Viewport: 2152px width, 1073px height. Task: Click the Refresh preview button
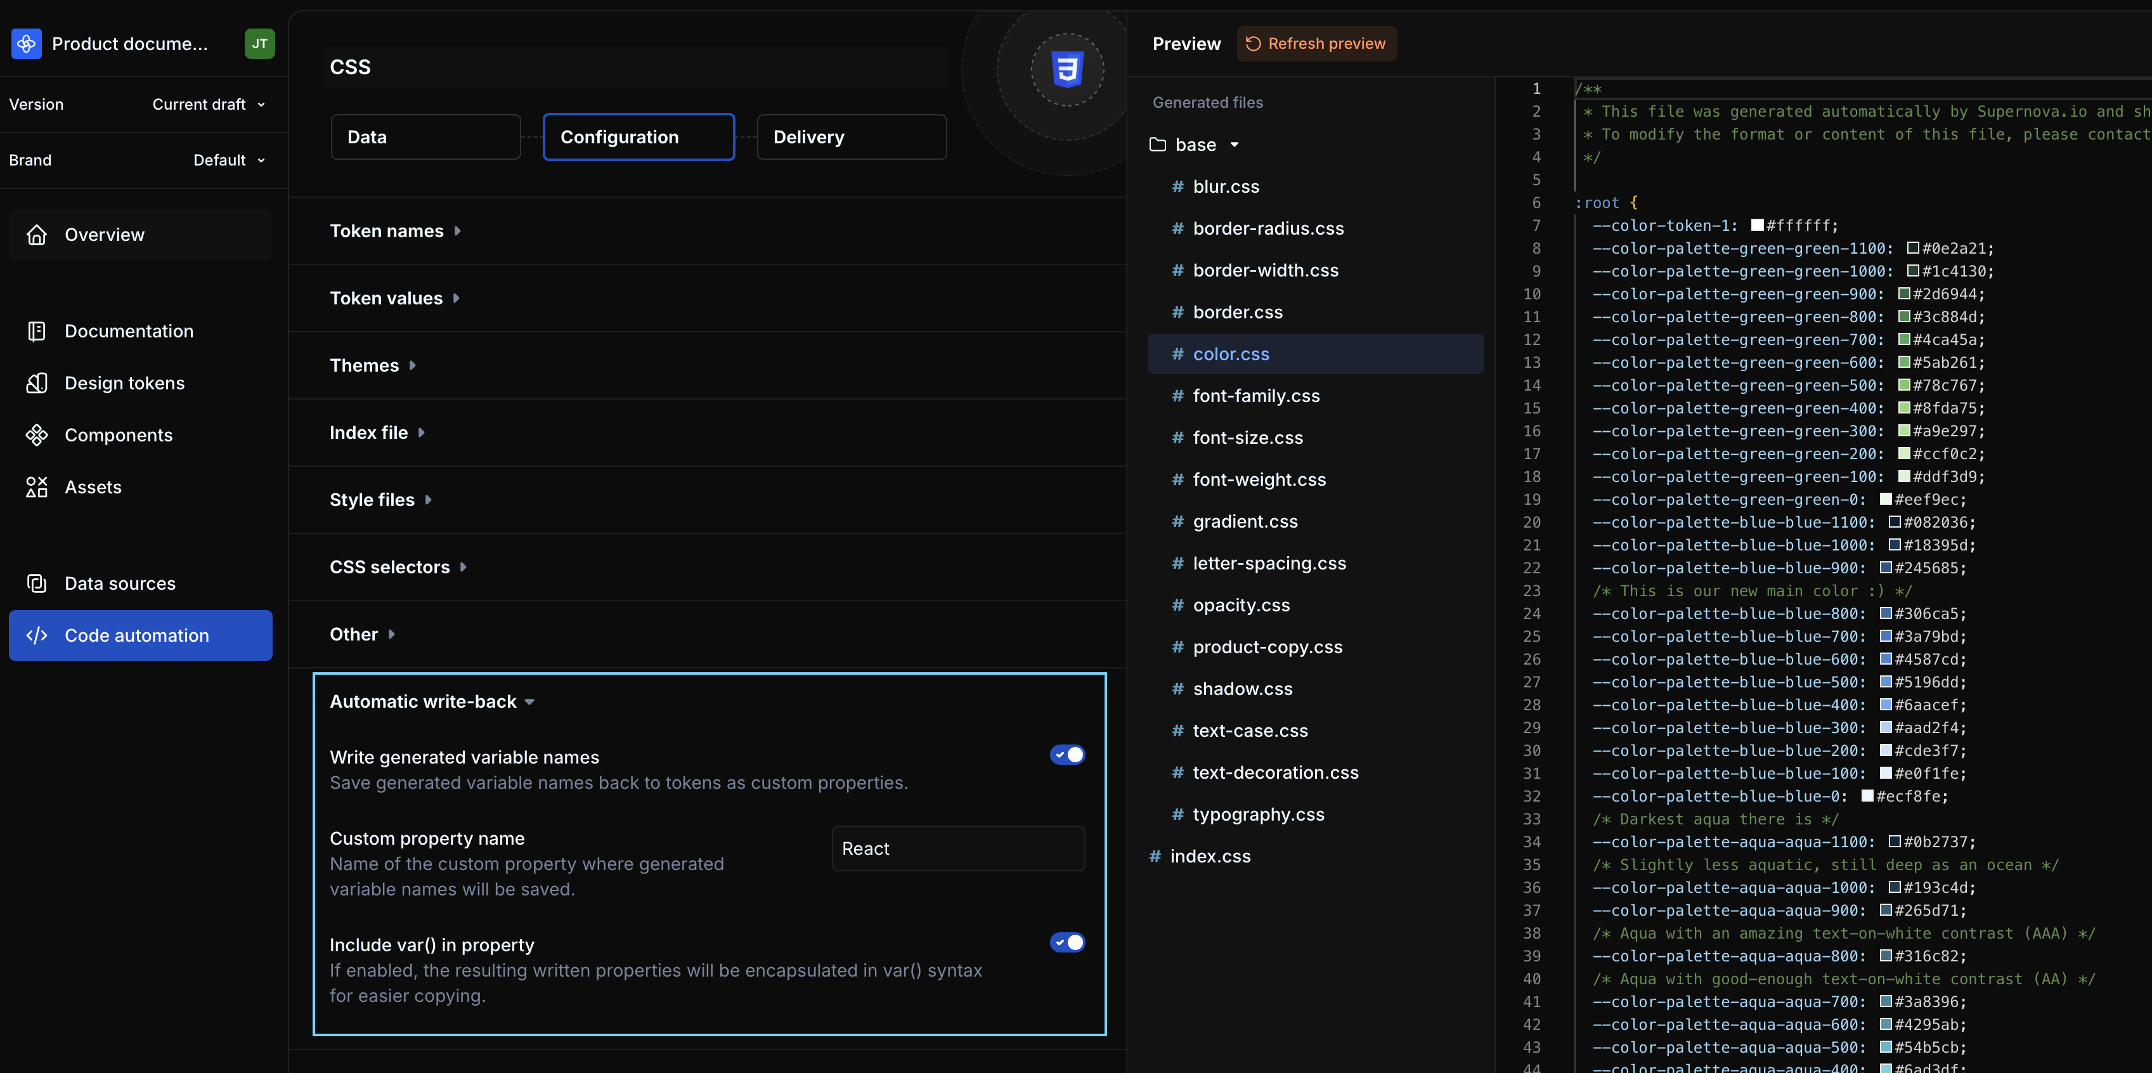[x=1316, y=44]
